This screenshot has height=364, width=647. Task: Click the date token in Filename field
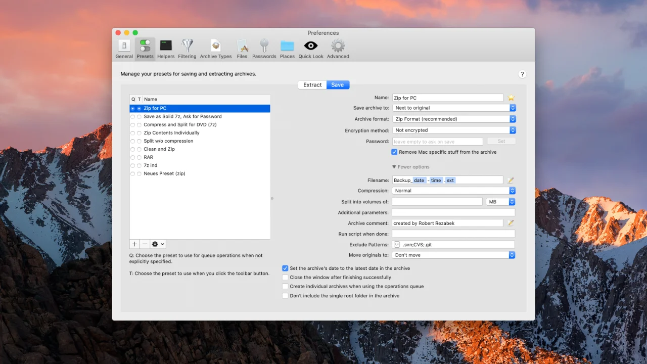(x=419, y=180)
